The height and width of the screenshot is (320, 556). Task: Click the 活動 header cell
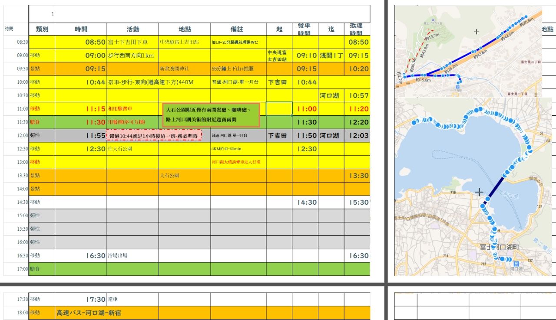click(133, 29)
